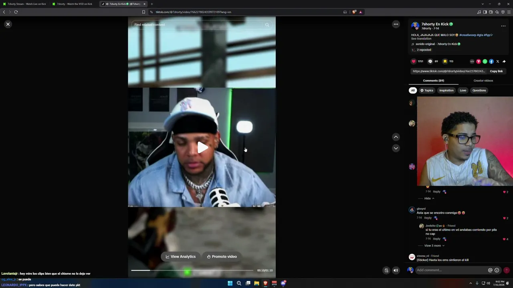Like Joelsito's reply comment
The width and height of the screenshot is (513, 288).
505,239
